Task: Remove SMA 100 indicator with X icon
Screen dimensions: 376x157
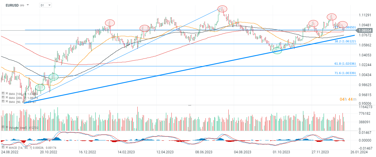Action: point(6,93)
